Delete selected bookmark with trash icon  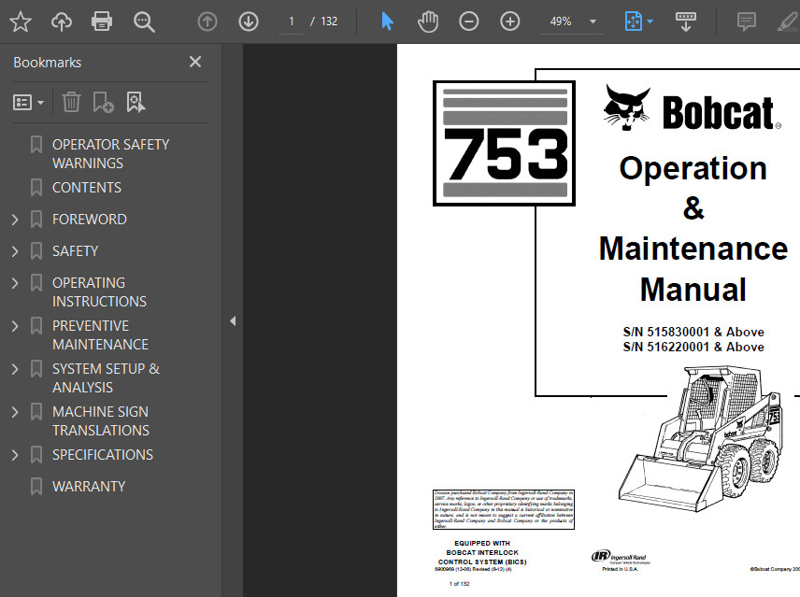[71, 102]
